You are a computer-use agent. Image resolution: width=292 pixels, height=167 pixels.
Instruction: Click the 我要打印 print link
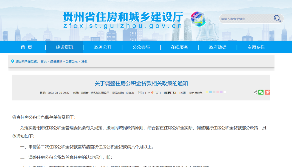click(x=170, y=93)
